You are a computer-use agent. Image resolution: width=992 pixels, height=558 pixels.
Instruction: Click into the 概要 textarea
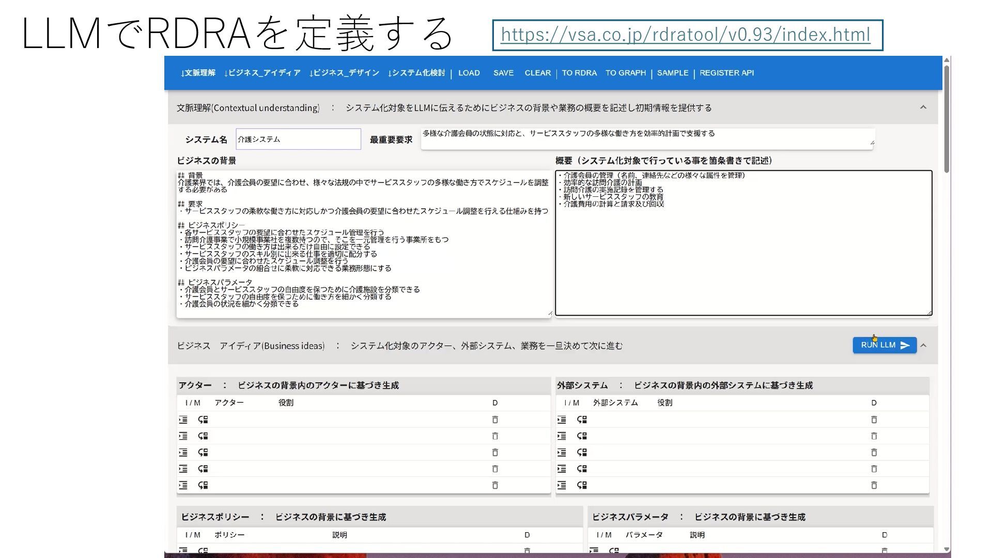743,243
